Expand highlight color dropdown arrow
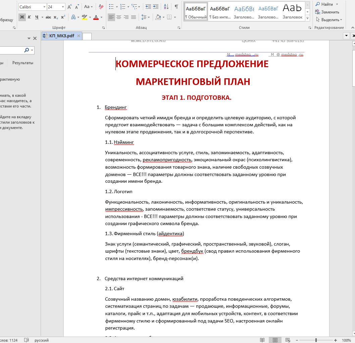The height and width of the screenshot is (343, 355). [90, 17]
